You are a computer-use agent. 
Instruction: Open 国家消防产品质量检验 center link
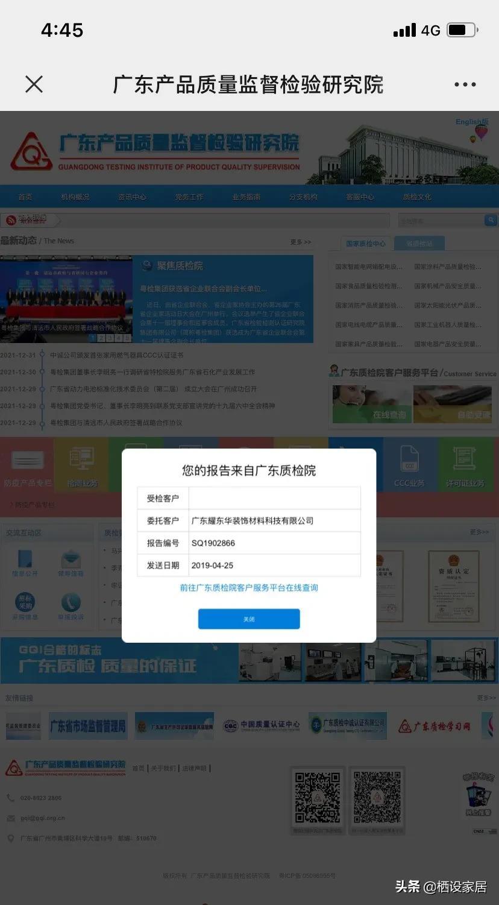[x=369, y=305]
